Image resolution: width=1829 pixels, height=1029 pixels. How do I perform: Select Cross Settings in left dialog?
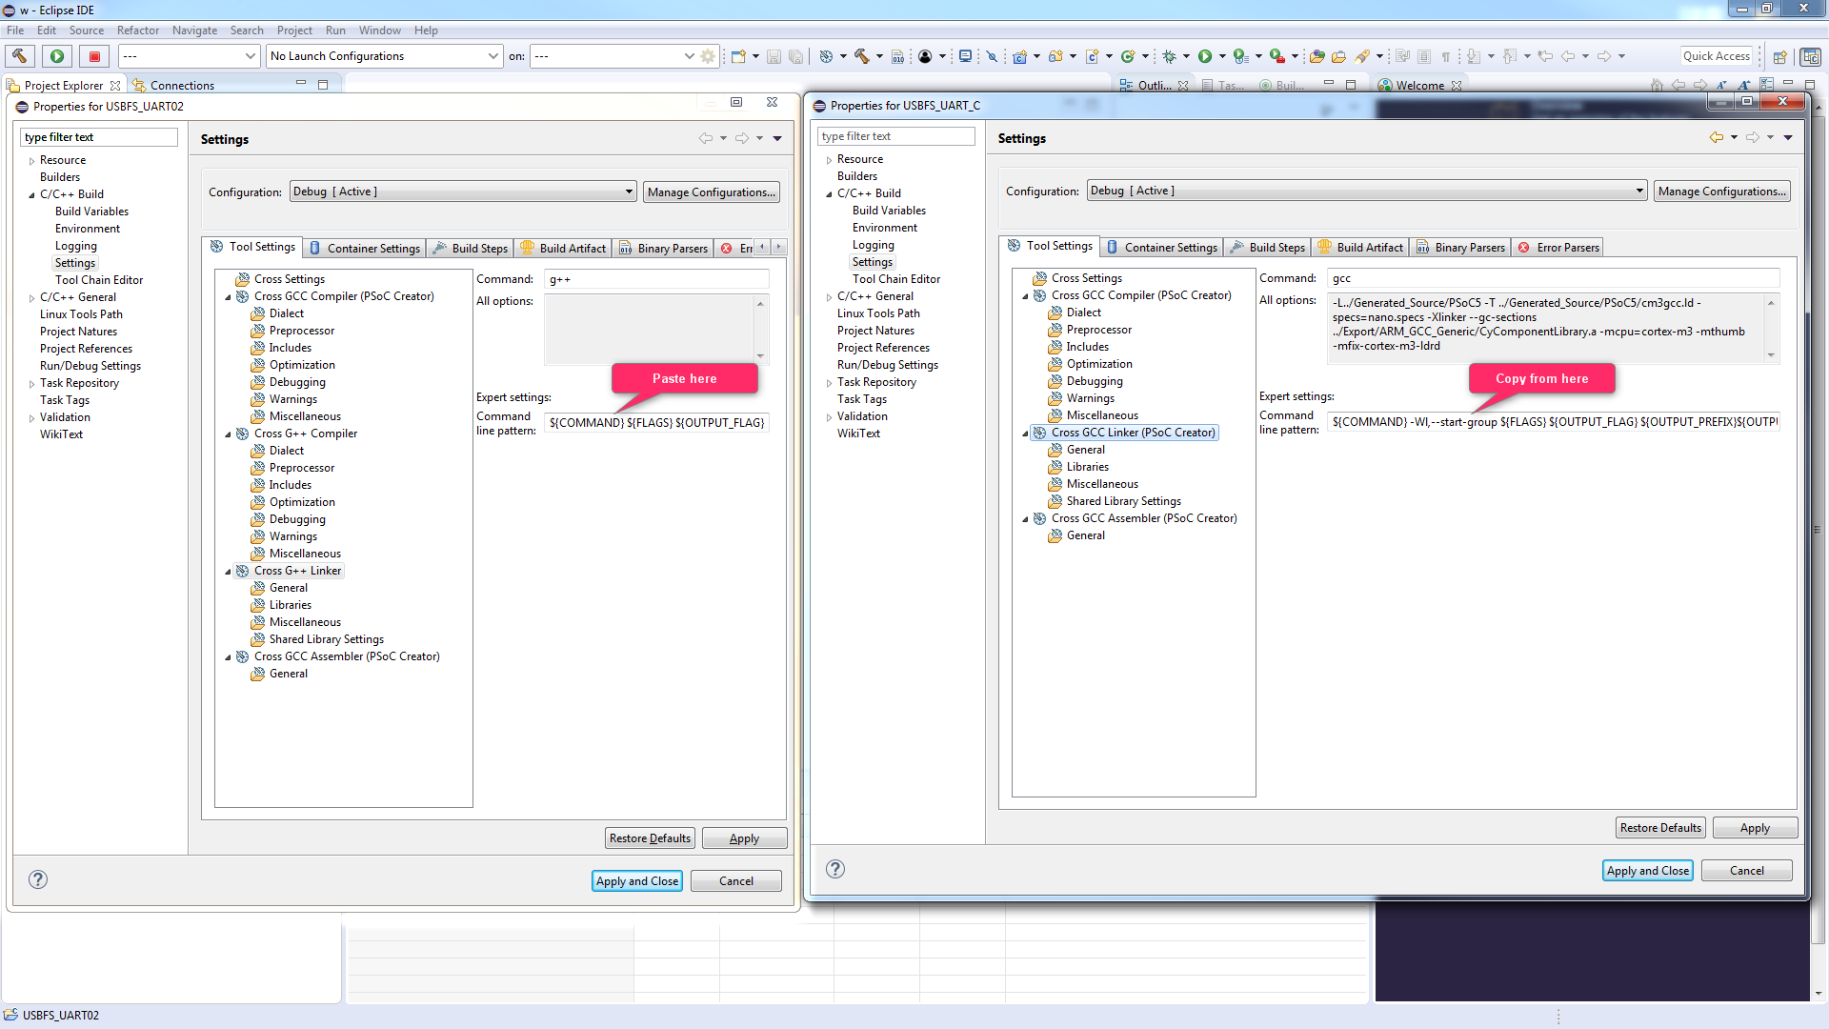click(x=289, y=279)
